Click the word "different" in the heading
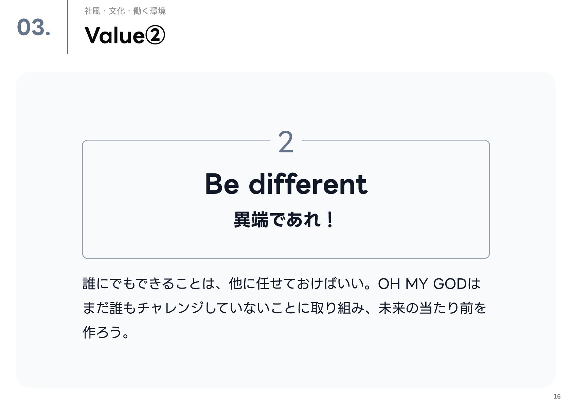 point(308,184)
